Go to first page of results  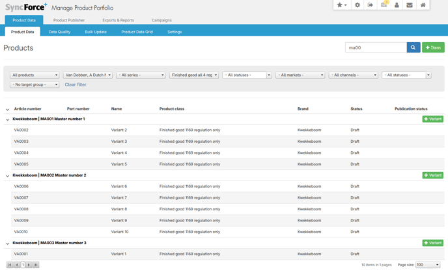[x=10, y=265]
